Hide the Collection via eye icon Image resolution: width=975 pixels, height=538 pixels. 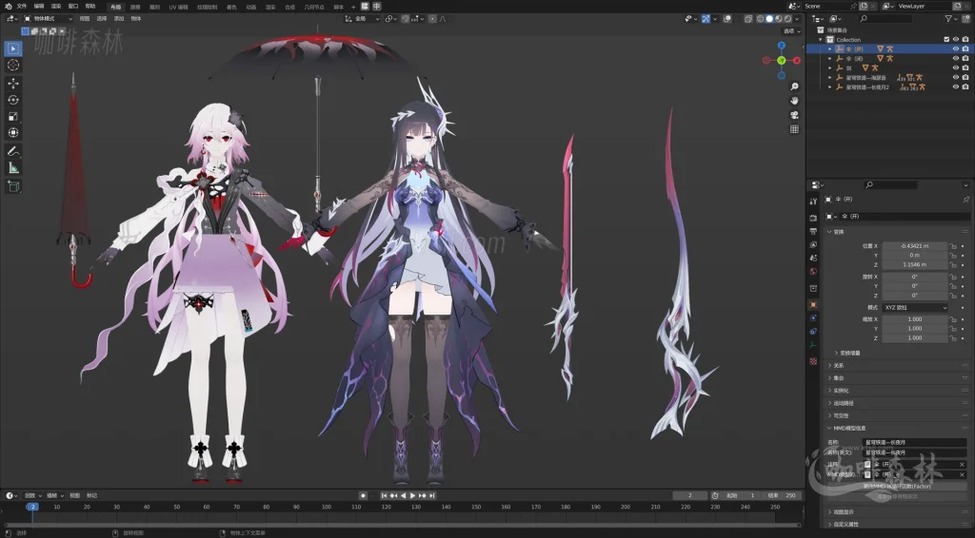click(x=956, y=40)
